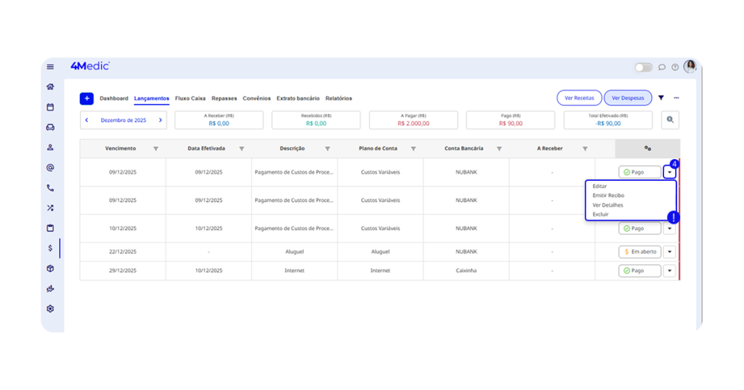This screenshot has height=390, width=744.
Task: Click the magnifying glass search button
Action: pos(669,120)
